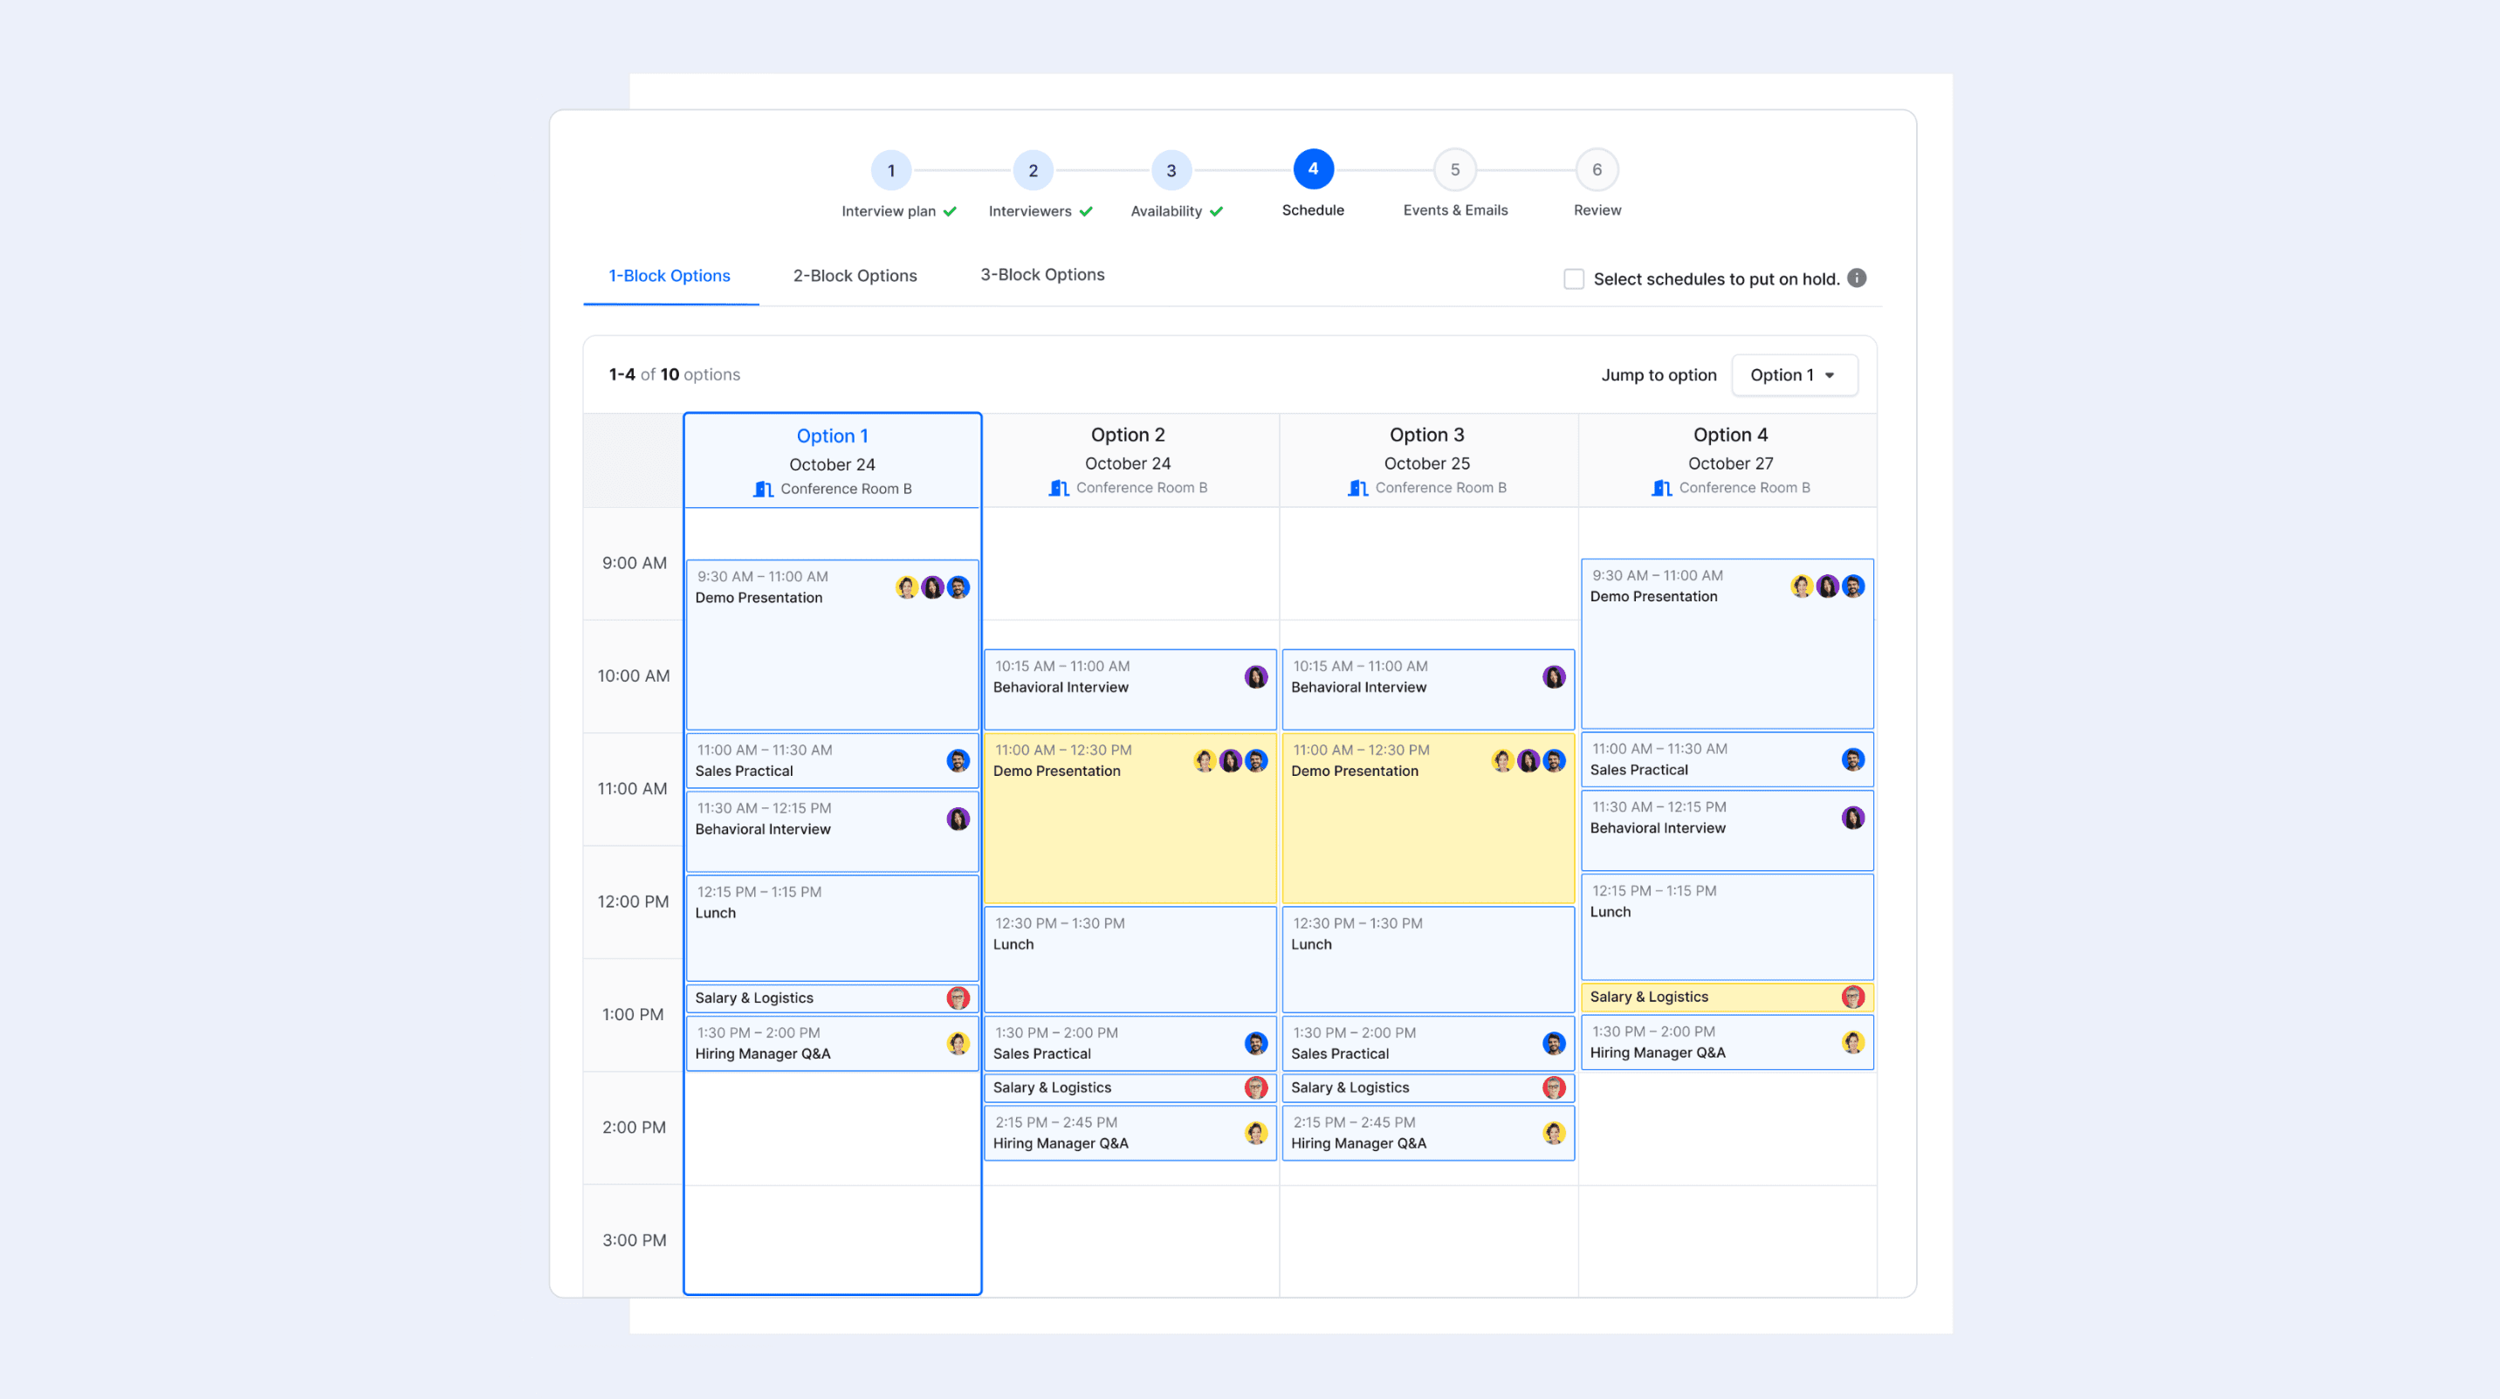Click the purple avatar on Behavioral Interview in Option 2
Viewport: 2500px width, 1399px height.
(x=1256, y=677)
